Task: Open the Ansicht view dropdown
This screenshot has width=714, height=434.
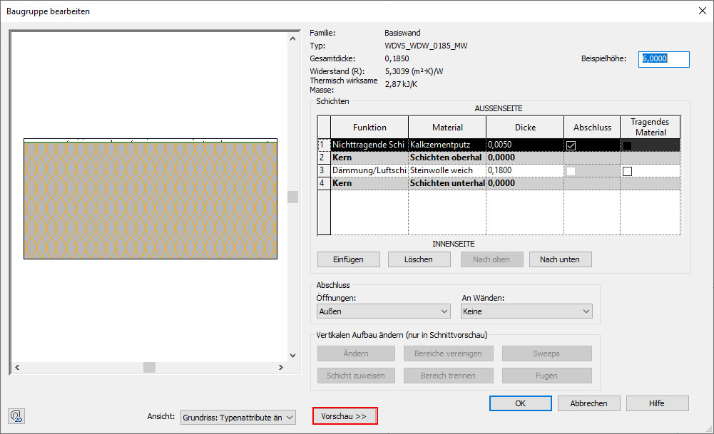Action: (238, 418)
